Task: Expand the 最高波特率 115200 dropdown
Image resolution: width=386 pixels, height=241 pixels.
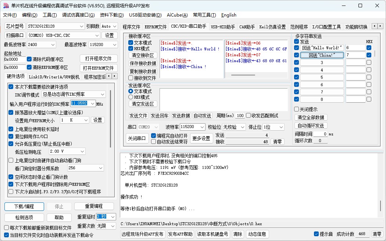Action: (114, 45)
